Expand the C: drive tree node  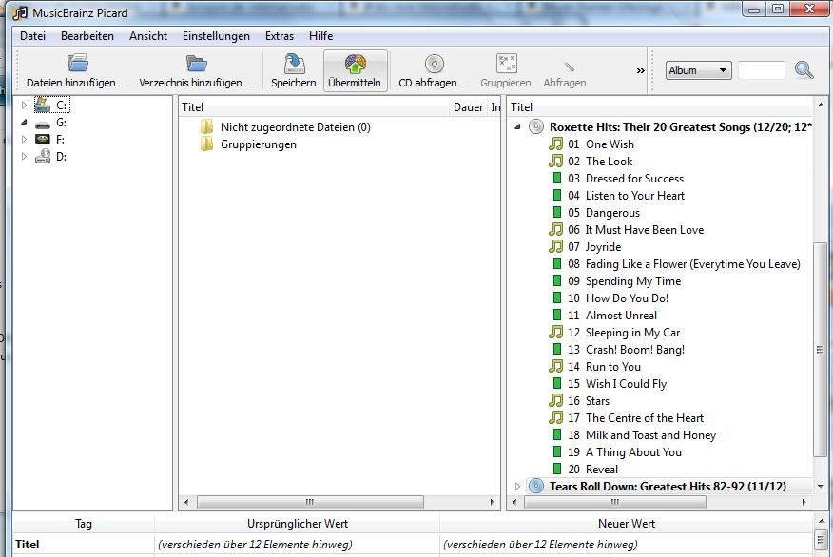pos(24,106)
